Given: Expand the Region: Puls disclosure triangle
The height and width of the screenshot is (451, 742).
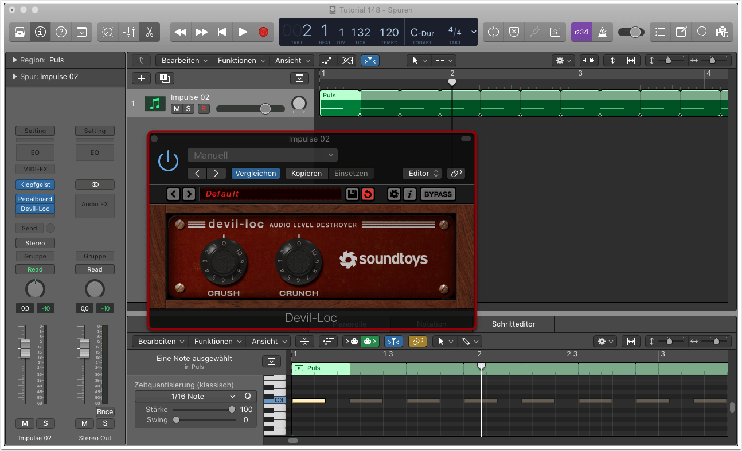Looking at the screenshot, I should 14,60.
